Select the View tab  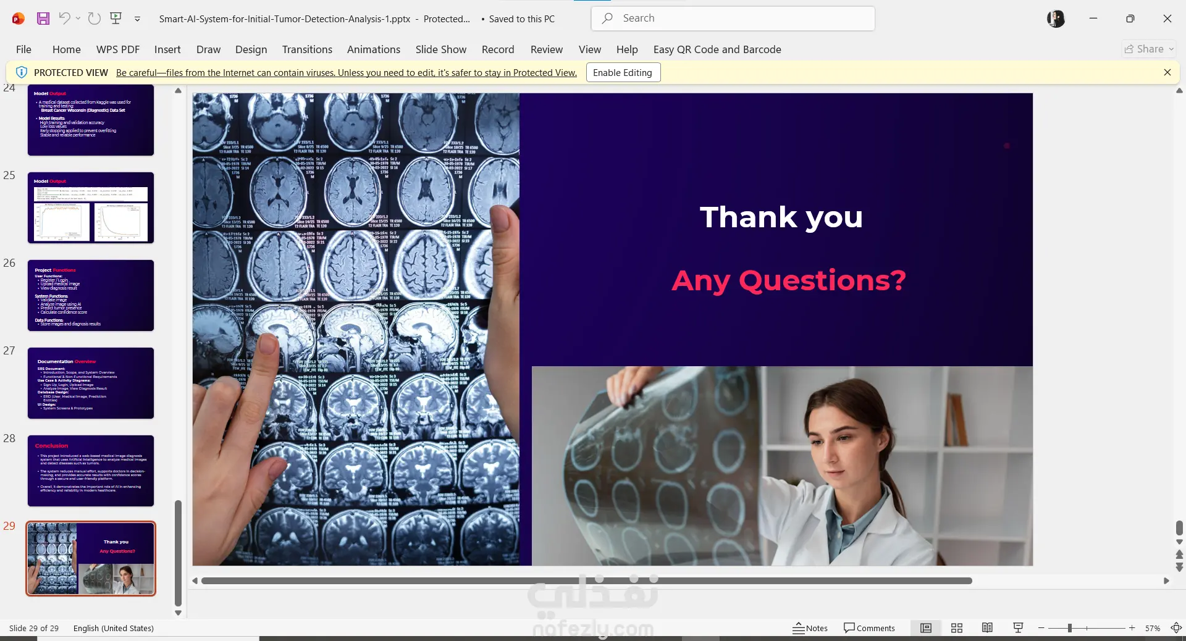(x=590, y=49)
